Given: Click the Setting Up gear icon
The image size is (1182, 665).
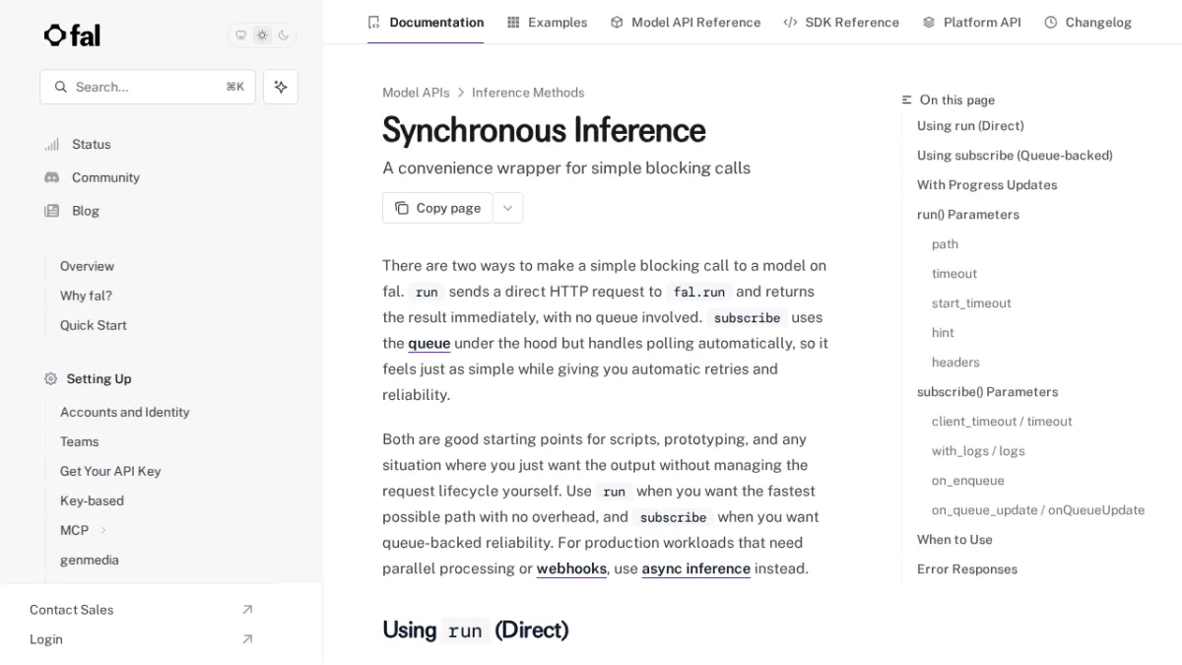Looking at the screenshot, I should click(x=51, y=378).
